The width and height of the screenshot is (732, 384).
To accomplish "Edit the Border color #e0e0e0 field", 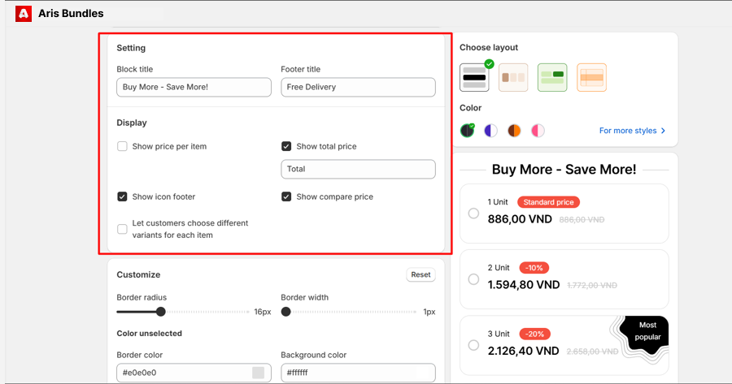I will click(x=194, y=373).
